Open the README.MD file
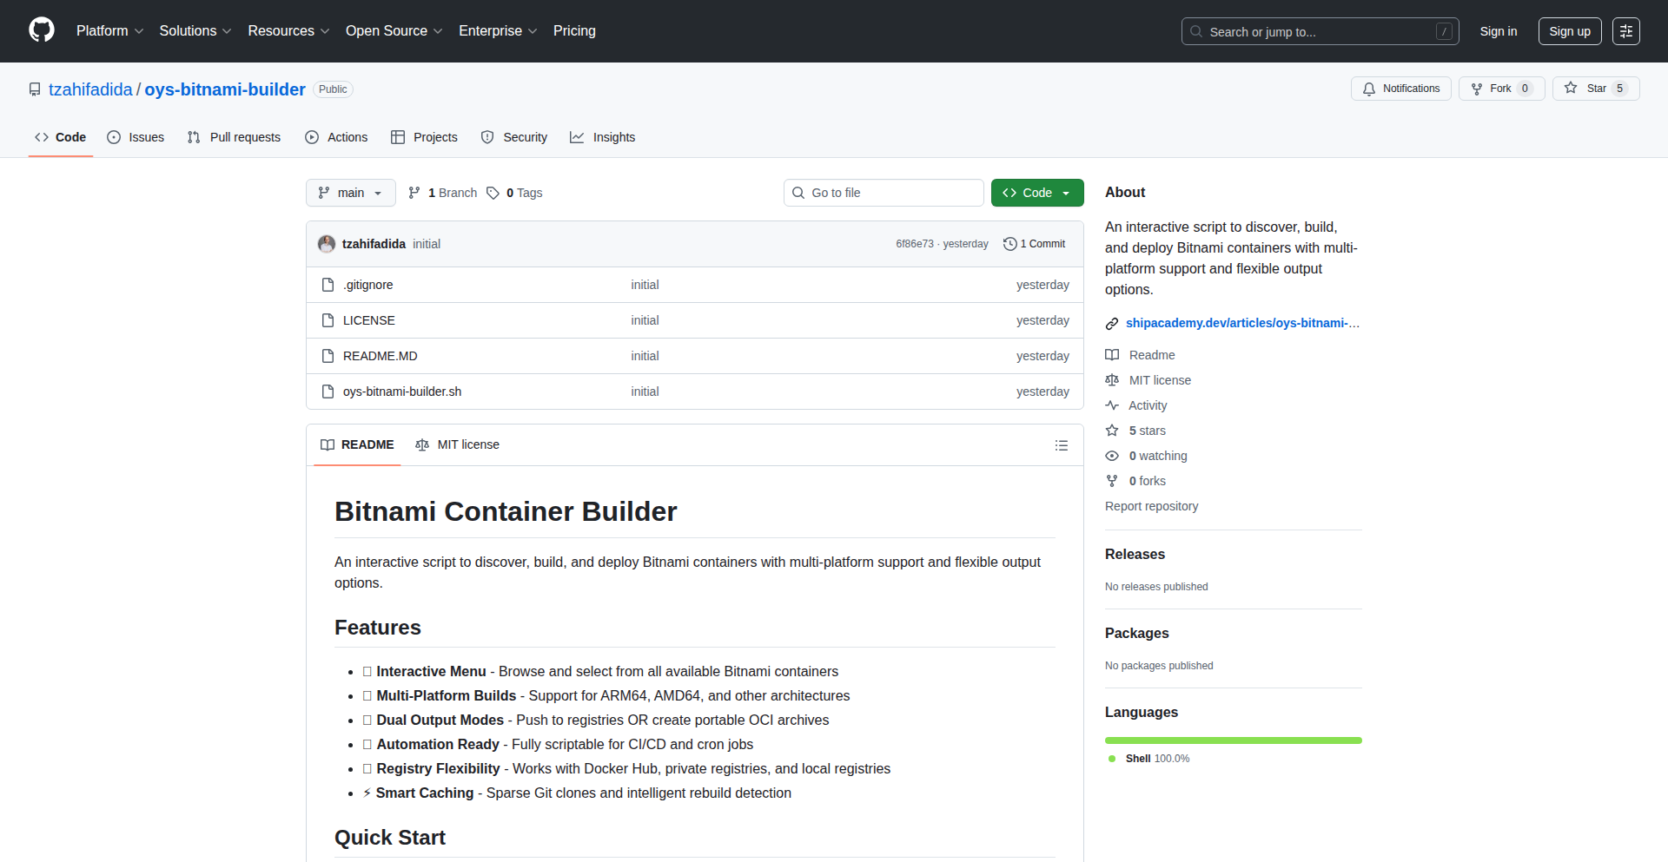Image resolution: width=1668 pixels, height=862 pixels. pos(380,356)
